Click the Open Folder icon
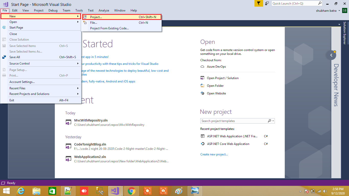The height and width of the screenshot is (196, 349). pyautogui.click(x=202, y=86)
